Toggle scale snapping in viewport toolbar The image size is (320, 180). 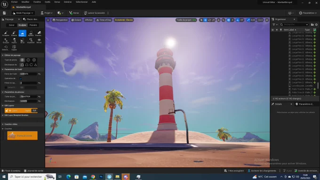pyautogui.click(x=248, y=20)
